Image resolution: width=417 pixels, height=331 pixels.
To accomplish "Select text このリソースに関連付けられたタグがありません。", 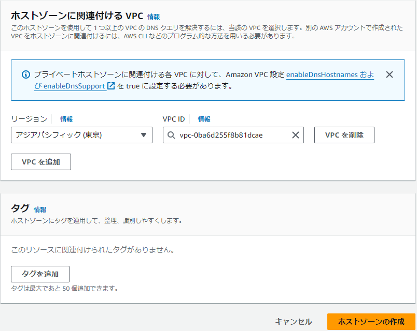I will [x=93, y=250].
